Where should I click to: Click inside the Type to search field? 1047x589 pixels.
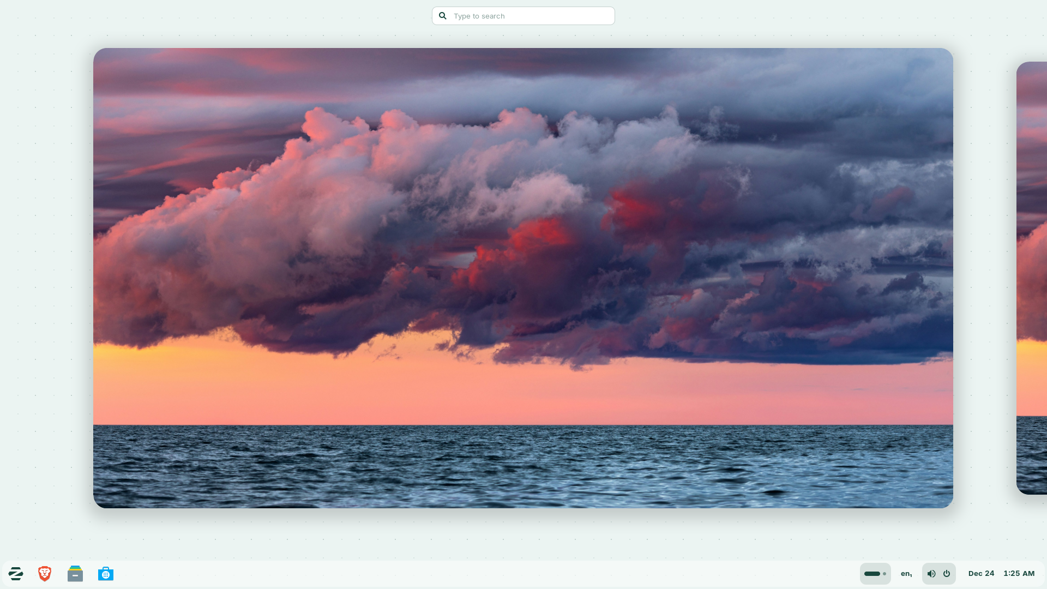coord(523,16)
